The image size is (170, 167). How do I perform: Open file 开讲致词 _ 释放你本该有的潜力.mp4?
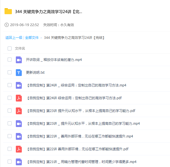click(54, 60)
